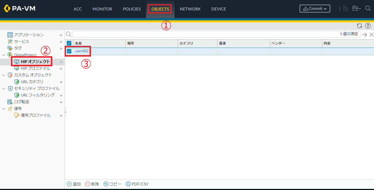Open 復号プロファイル in the sidebar

click(35, 115)
